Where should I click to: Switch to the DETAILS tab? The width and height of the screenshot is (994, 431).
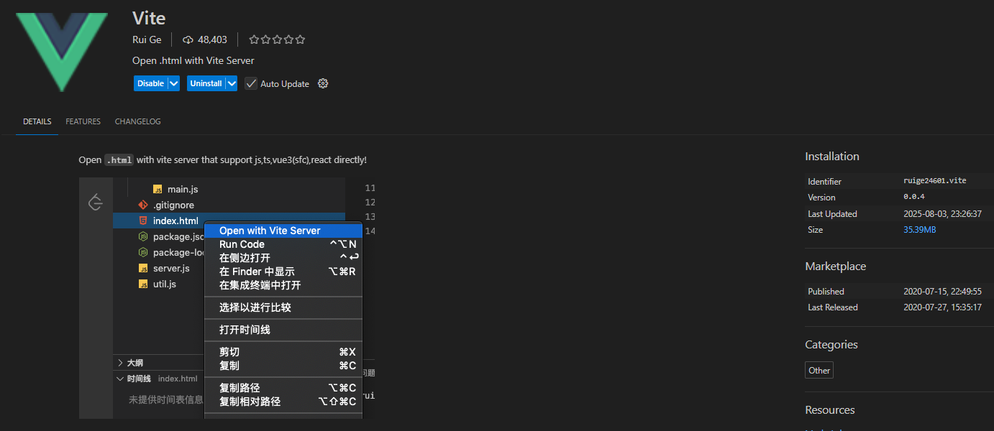[37, 121]
